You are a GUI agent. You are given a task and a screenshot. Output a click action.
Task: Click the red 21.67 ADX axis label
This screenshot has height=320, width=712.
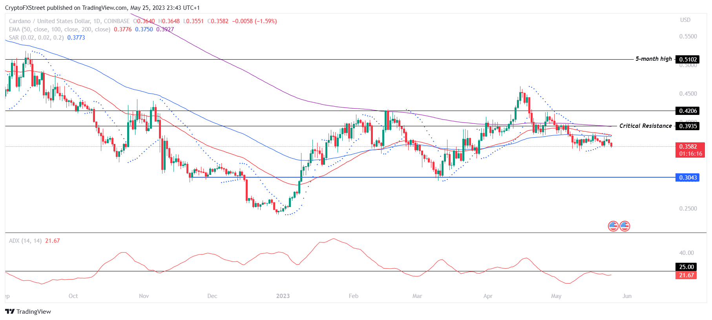click(686, 275)
